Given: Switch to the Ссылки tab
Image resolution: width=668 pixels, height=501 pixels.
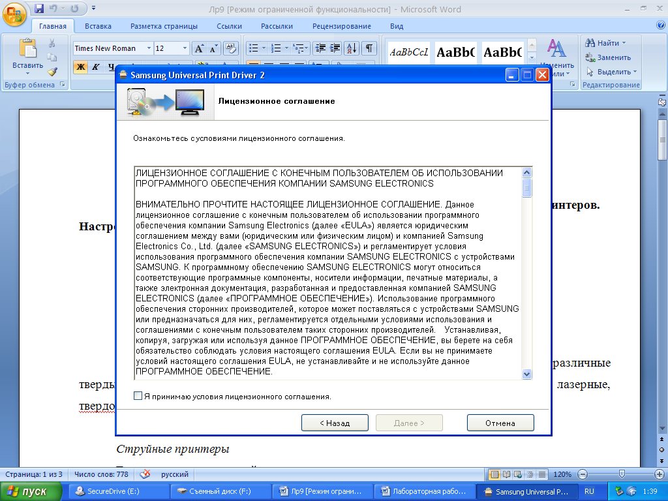Looking at the screenshot, I should click(x=229, y=26).
